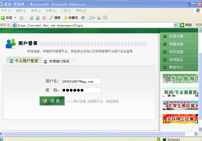Open the 找回用户名 link
Screen dimensions: 202x141
95,101
